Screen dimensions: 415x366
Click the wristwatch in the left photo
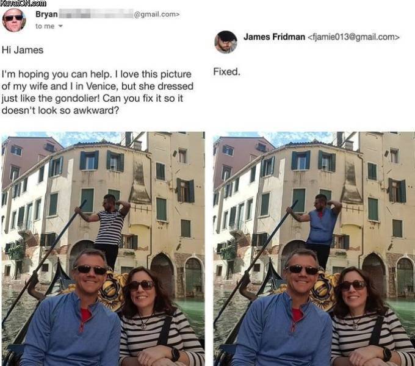[175, 354]
